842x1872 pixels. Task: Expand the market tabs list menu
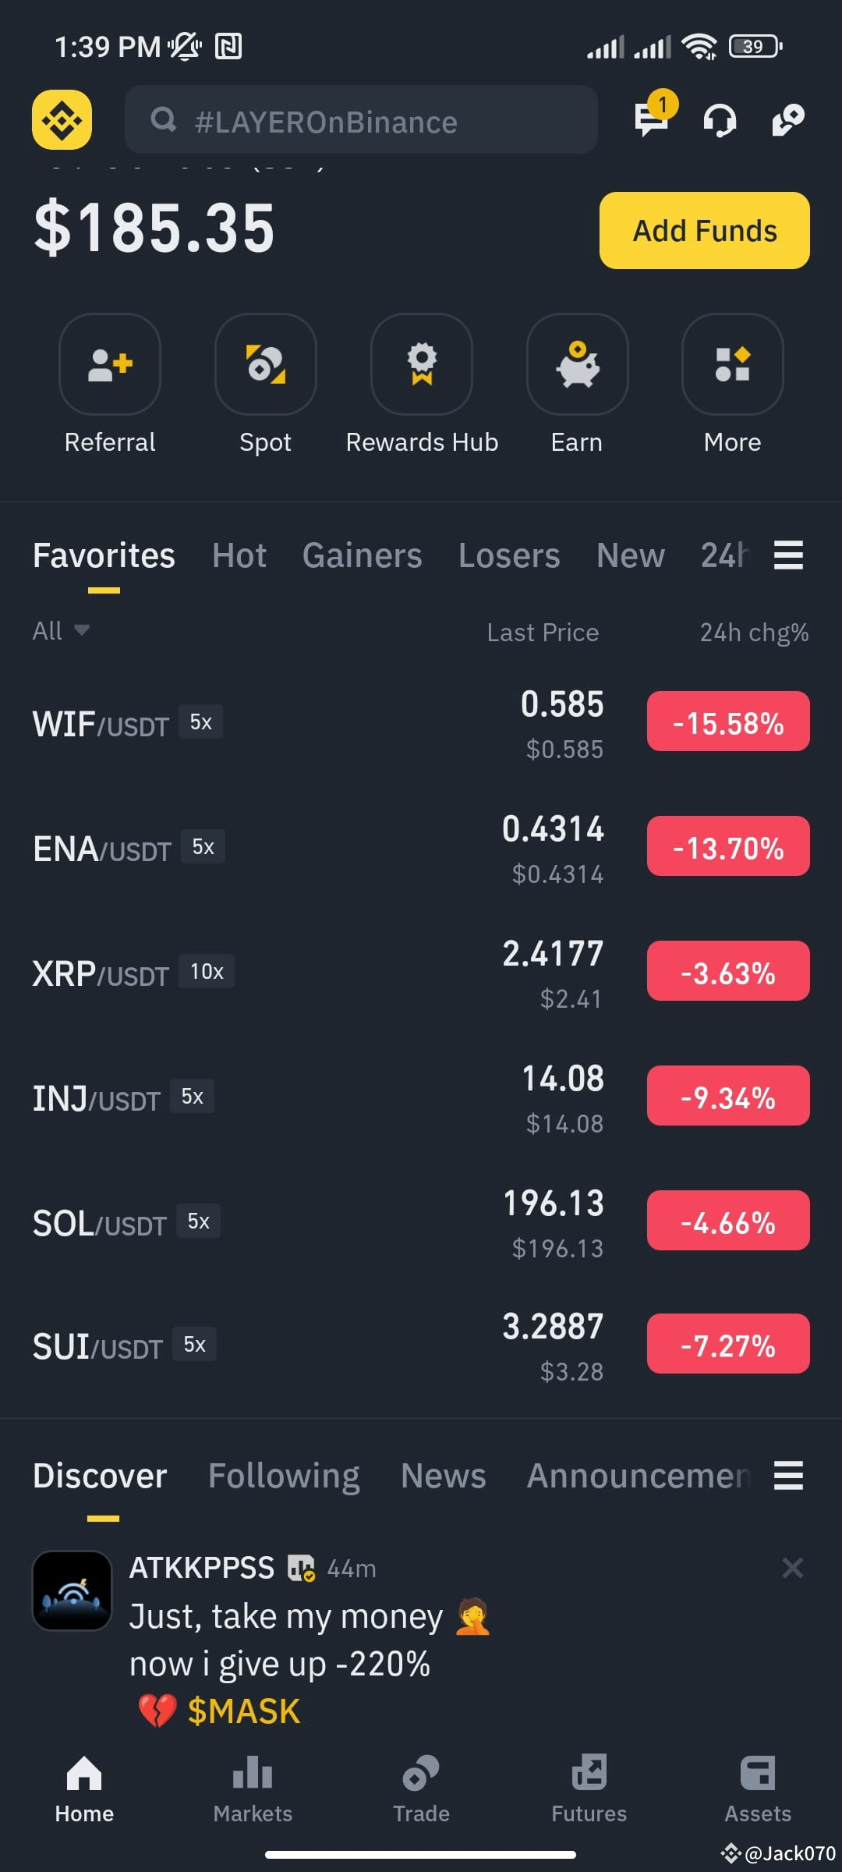788,555
